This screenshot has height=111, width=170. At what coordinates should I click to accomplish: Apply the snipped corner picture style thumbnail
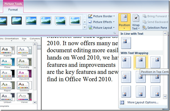[x=60, y=21]
